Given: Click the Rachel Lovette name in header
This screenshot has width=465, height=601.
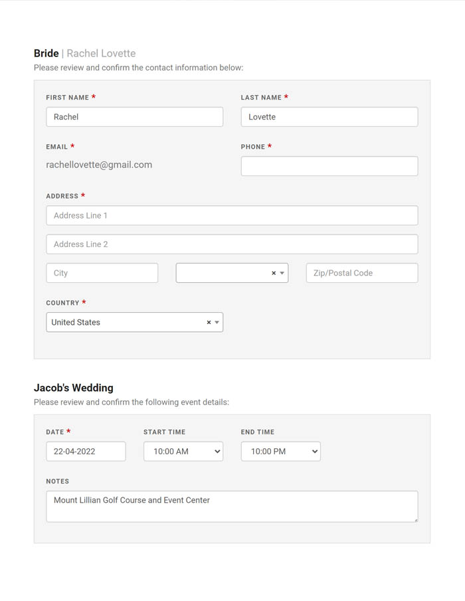Looking at the screenshot, I should click(x=101, y=53).
